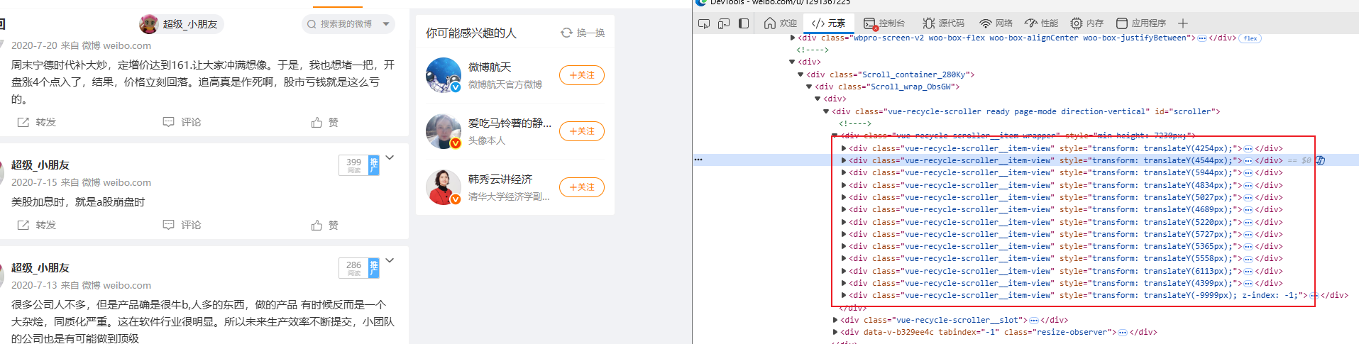Viewport: 1359px width, 344px height.
Task: Click the 微博航天 account name
Action: point(490,67)
